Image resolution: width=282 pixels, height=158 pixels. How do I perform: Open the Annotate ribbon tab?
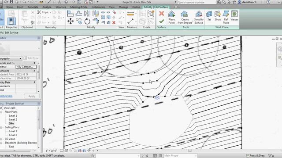tap(33, 7)
